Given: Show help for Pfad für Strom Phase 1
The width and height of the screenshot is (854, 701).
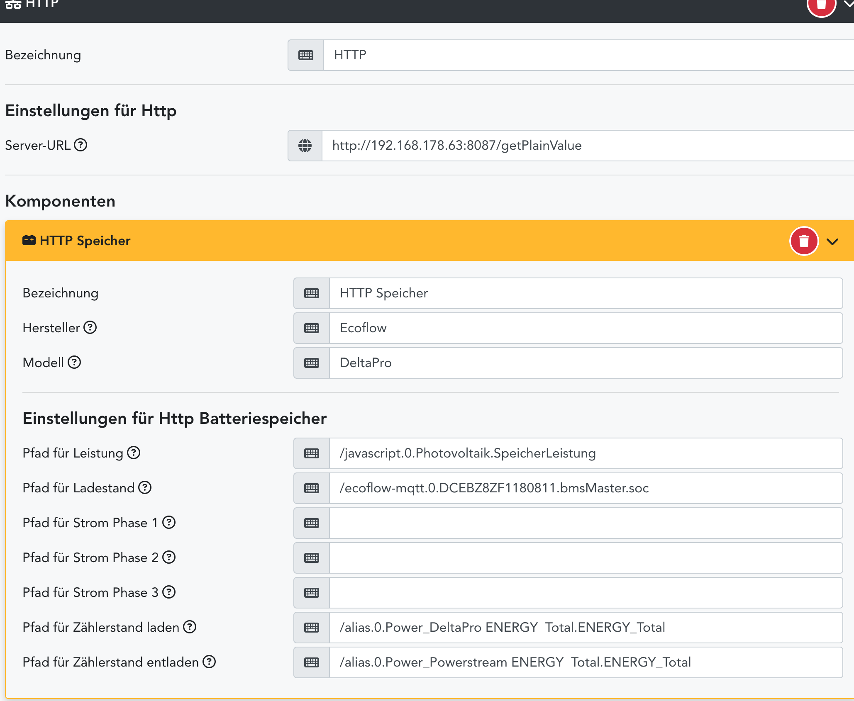Looking at the screenshot, I should coord(169,523).
